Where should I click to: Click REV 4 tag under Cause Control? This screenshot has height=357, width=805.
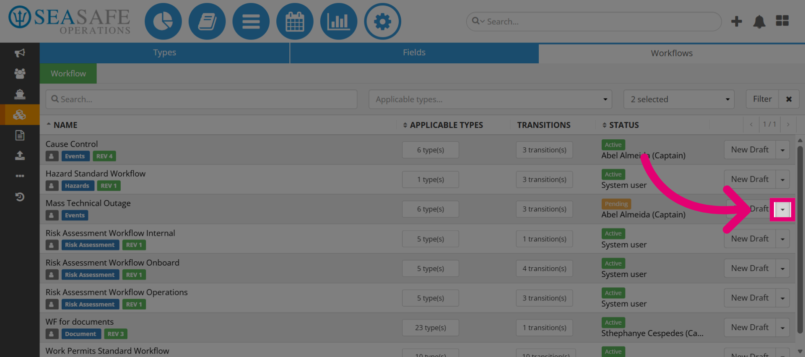pos(104,156)
